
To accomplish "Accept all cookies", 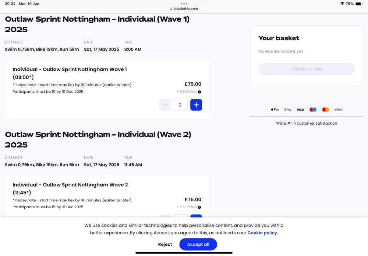I will (198, 244).
